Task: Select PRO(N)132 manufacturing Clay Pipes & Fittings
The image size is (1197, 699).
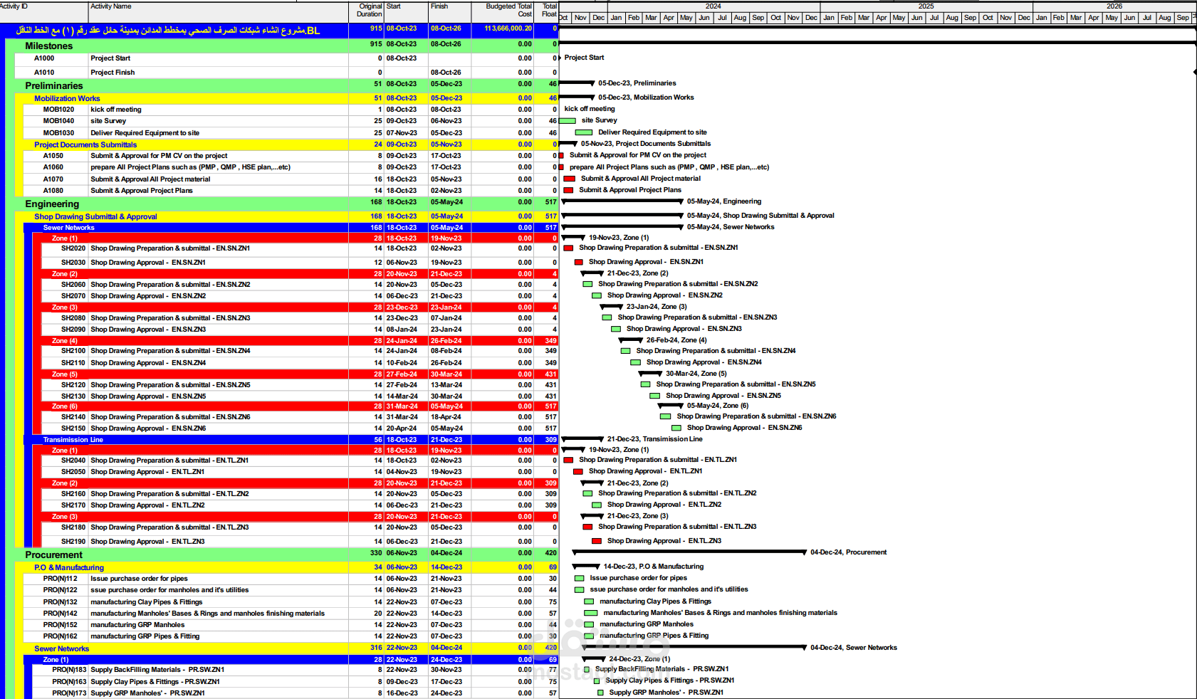Action: point(291,602)
